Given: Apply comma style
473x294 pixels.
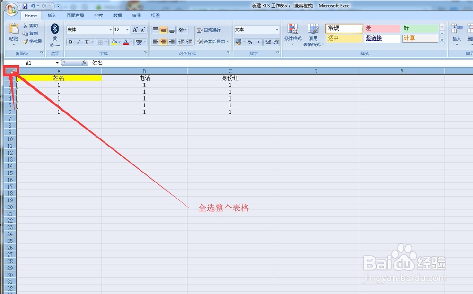Looking at the screenshot, I should coord(259,42).
